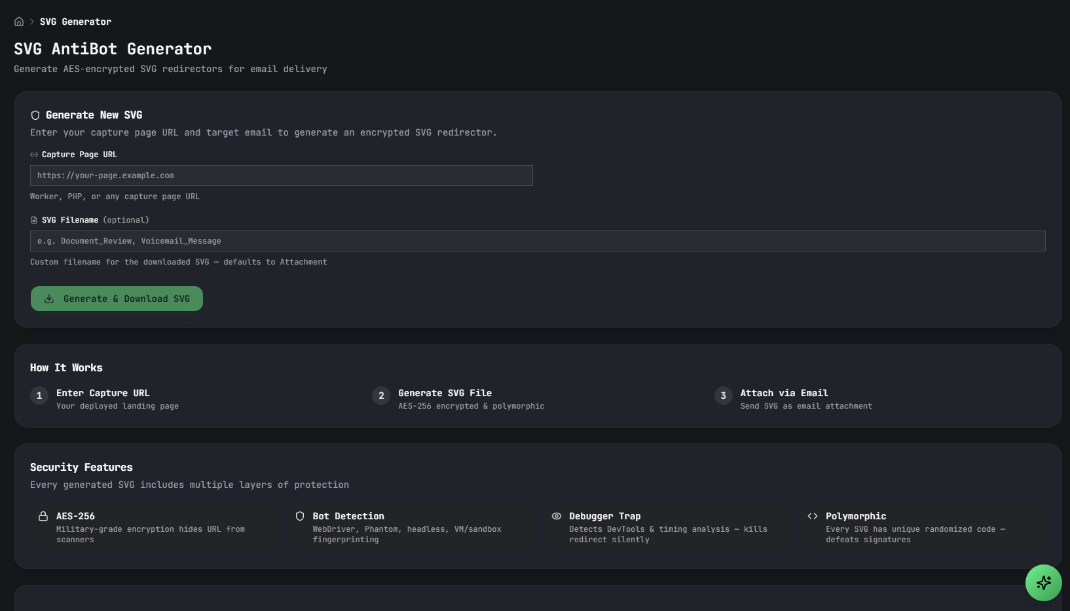This screenshot has height=611, width=1070.
Task: Focus the SVG Filename optional input field
Action: pyautogui.click(x=538, y=241)
